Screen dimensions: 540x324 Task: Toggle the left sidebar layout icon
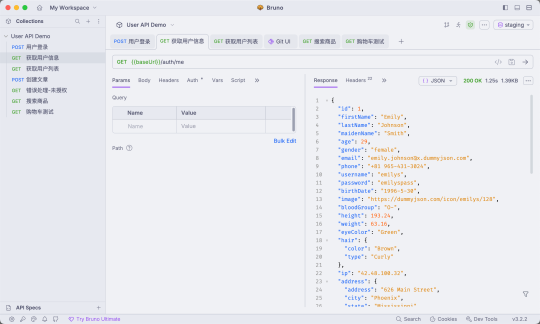click(505, 7)
